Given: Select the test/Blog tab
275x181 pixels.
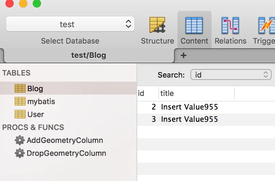Looking at the screenshot, I should 88,55.
